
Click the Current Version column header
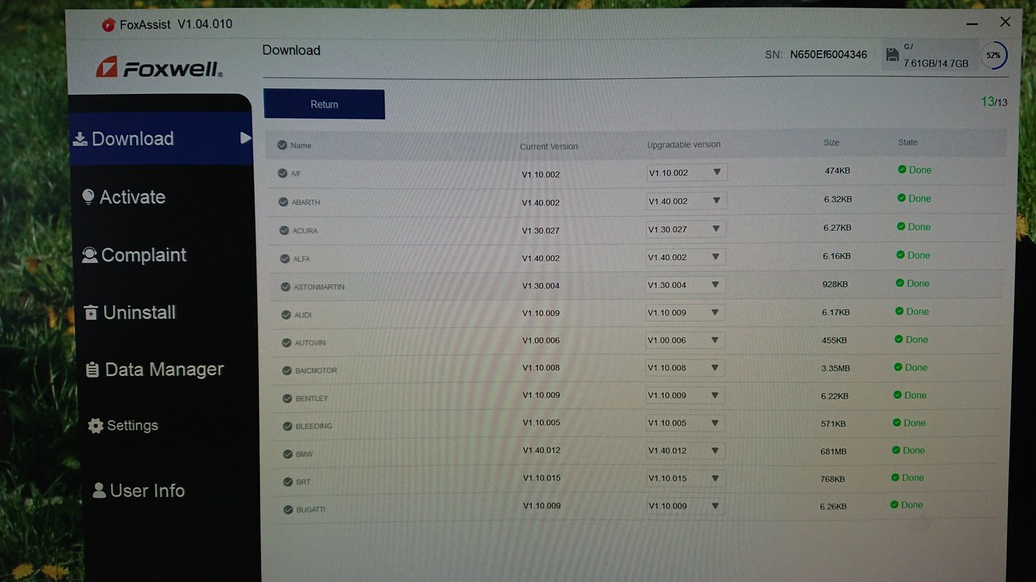pyautogui.click(x=549, y=146)
